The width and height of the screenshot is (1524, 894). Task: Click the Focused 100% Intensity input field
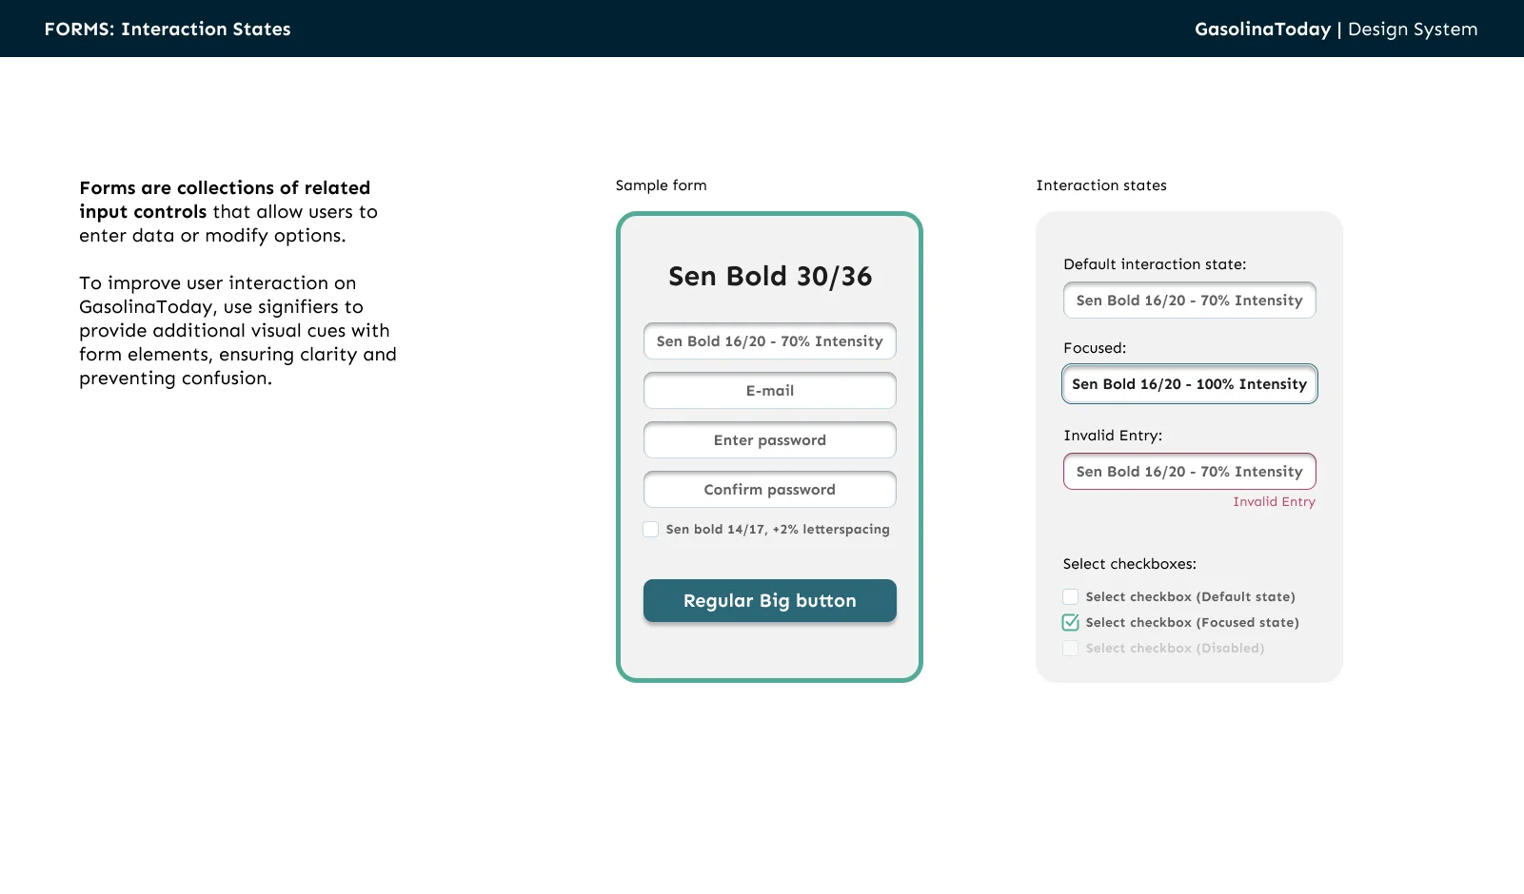pyautogui.click(x=1190, y=384)
